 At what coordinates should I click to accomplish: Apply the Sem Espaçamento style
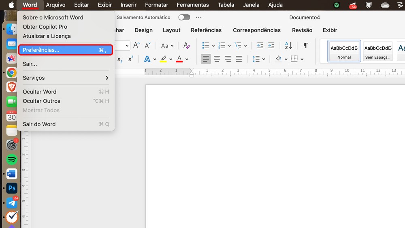point(377,51)
